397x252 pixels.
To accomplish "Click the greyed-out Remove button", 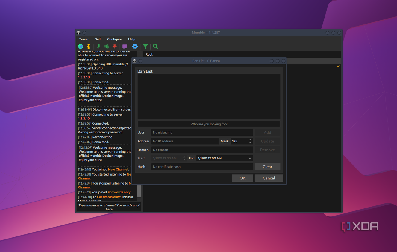I will pyautogui.click(x=267, y=150).
